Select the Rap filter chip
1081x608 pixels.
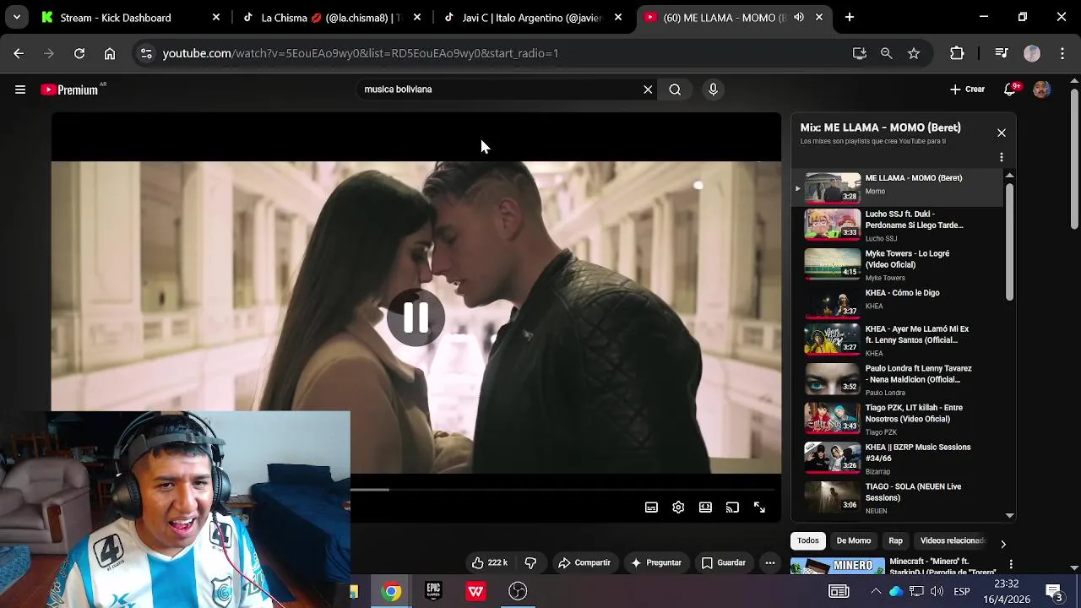tap(895, 540)
